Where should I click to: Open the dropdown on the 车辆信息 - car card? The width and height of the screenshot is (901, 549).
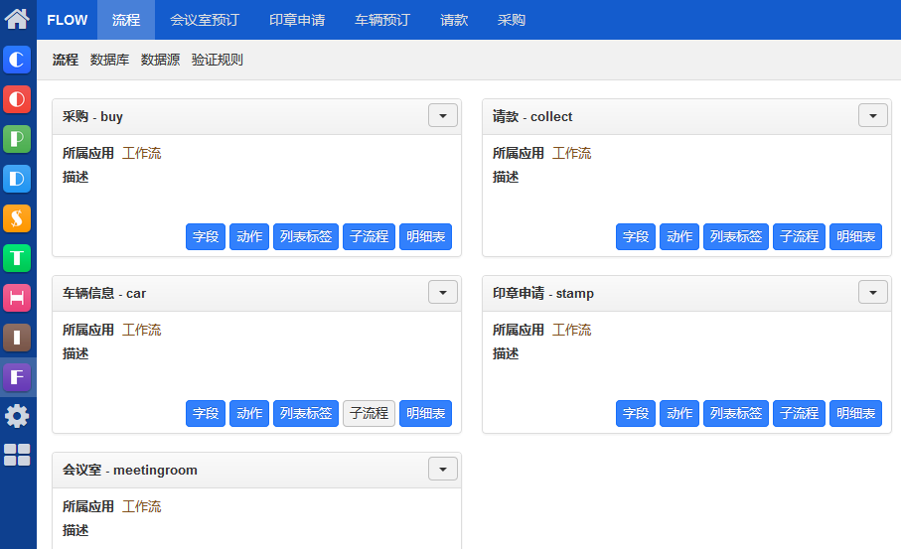tap(443, 292)
